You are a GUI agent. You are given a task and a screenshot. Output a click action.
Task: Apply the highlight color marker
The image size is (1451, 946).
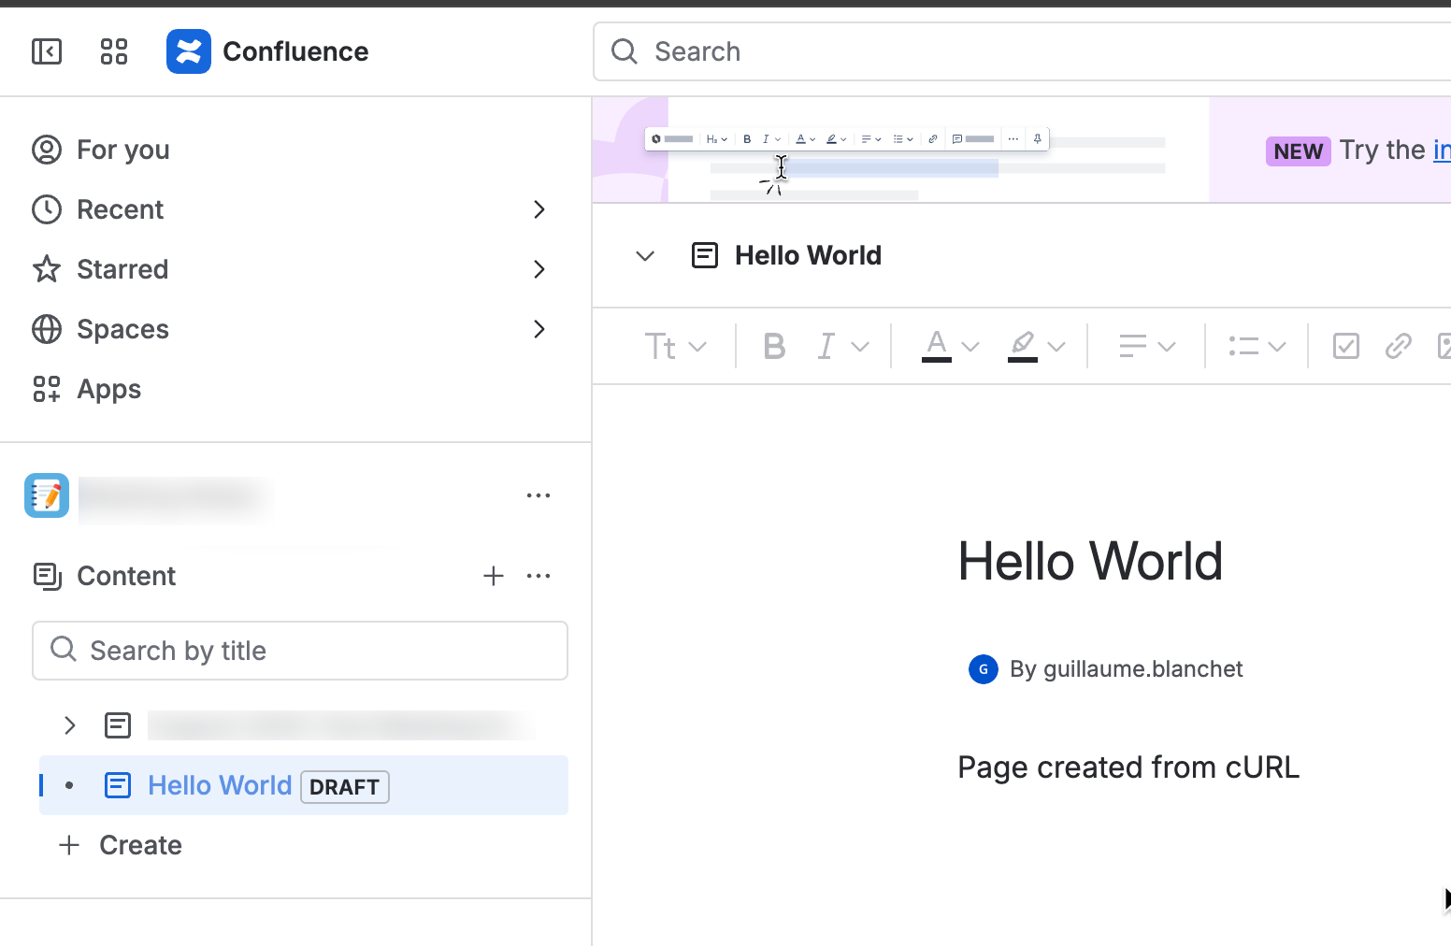[1023, 346]
